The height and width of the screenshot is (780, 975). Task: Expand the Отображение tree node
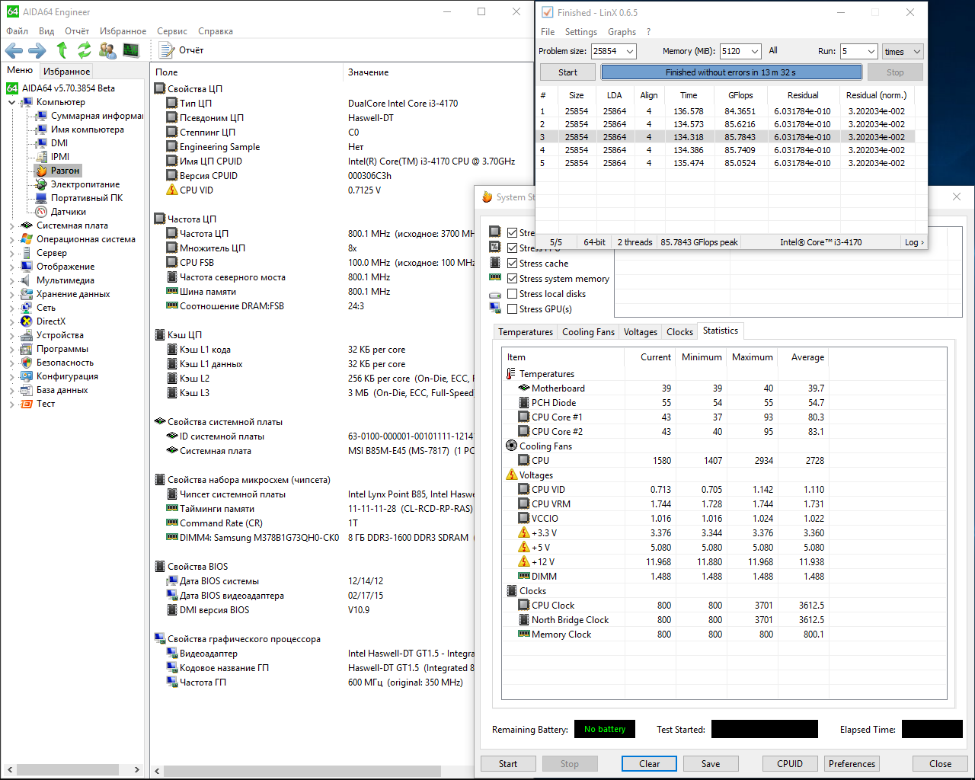tap(11, 267)
